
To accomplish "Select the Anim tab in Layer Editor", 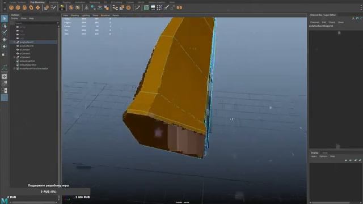I will (325, 153).
